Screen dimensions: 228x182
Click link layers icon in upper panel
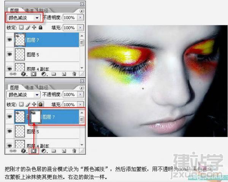pyautogui.click(x=13, y=74)
